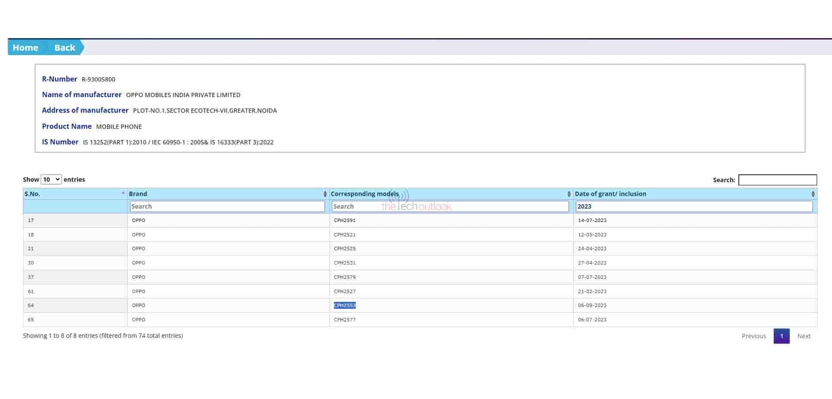Click model CPH2577 in the last row
The width and height of the screenshot is (832, 399).
[x=344, y=320]
